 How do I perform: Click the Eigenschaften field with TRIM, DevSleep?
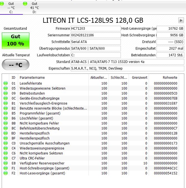[x=127, y=68]
